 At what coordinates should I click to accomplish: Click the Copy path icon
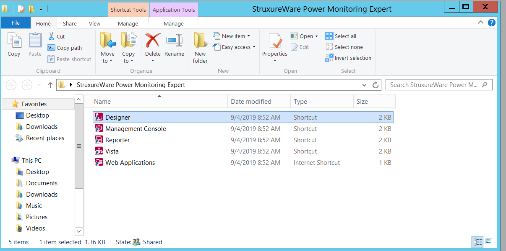(51, 48)
